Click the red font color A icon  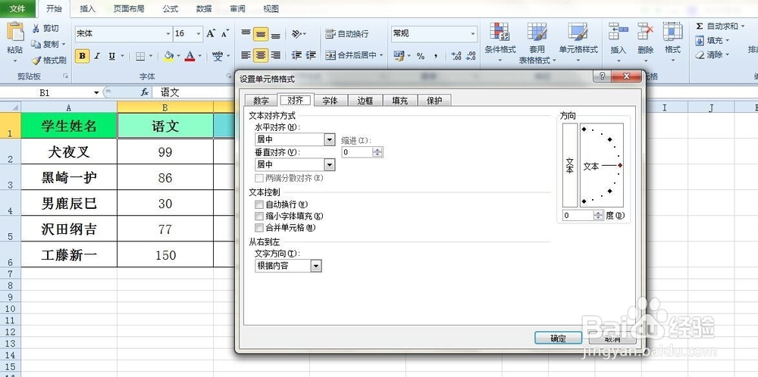pos(190,56)
